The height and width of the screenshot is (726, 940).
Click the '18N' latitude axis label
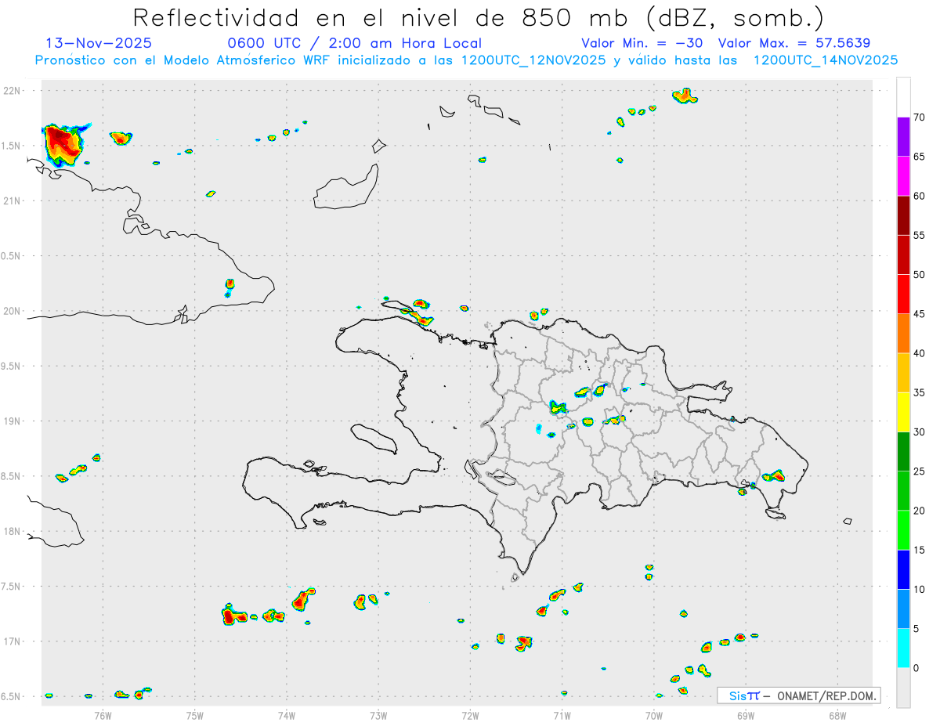click(x=13, y=531)
